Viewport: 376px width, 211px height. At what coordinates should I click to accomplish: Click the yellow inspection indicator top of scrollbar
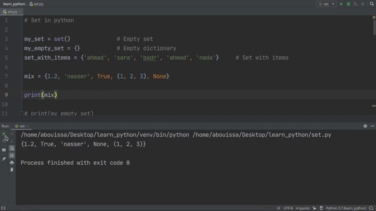(x=374, y=17)
